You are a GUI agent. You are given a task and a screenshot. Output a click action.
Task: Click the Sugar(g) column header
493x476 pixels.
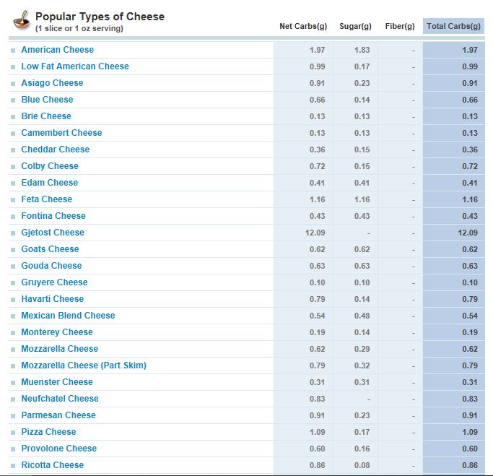click(x=355, y=26)
